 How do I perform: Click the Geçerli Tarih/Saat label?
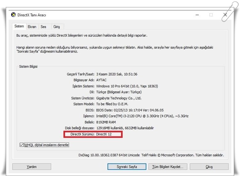[x=80, y=74]
